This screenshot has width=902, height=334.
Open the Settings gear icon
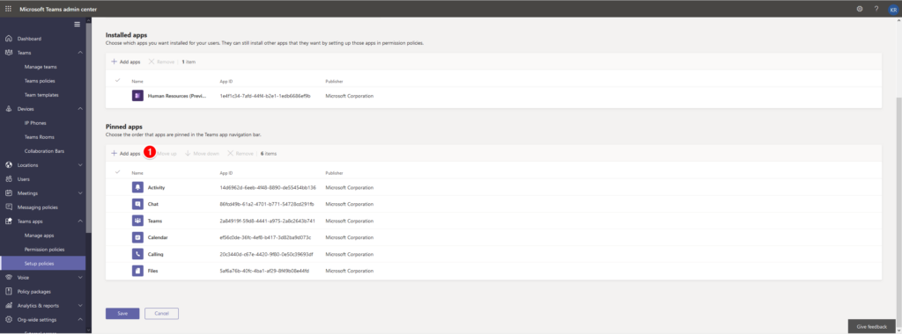tap(860, 9)
